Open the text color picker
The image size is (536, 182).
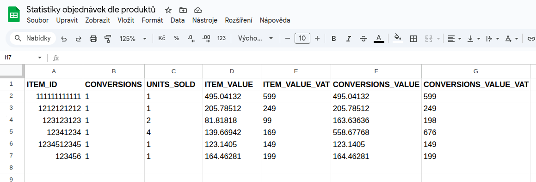379,38
